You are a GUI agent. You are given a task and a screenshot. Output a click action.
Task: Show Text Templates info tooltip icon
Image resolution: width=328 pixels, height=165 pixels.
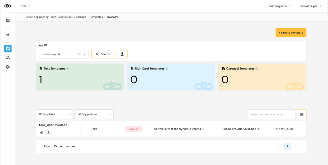click(68, 69)
